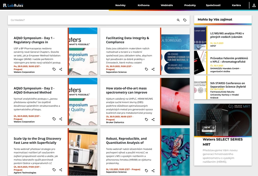Click Waters image of AQbD Day 2 card
Viewport: 258px width, 176px height.
coord(83,102)
